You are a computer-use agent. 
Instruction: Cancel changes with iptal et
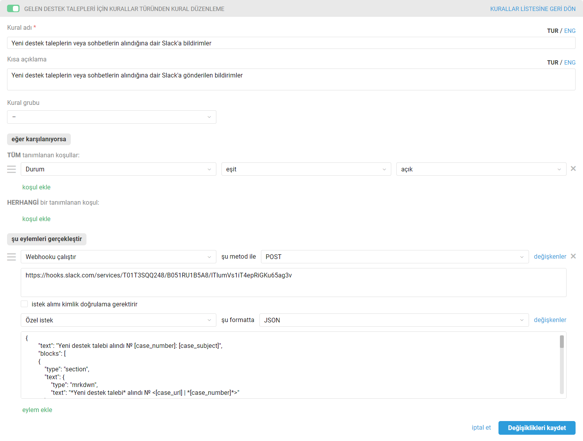coord(481,428)
